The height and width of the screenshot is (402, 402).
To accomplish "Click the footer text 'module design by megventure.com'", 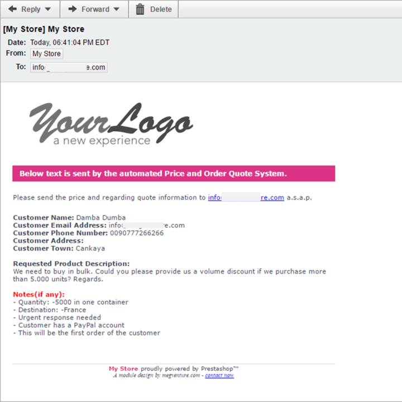I will pyautogui.click(x=159, y=375).
